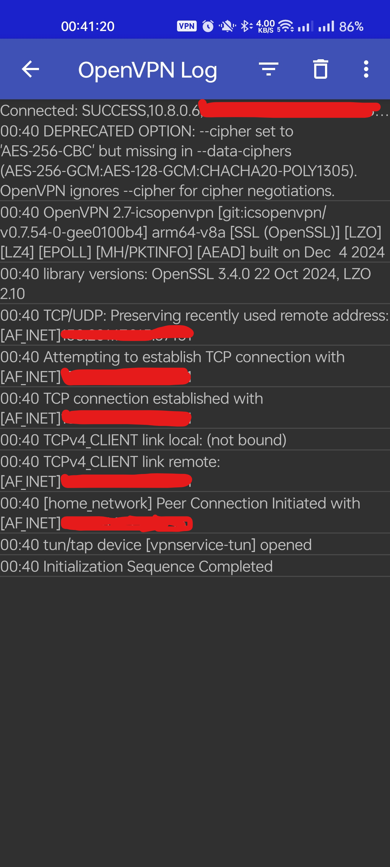Expand the filter menu for log verbosity
The height and width of the screenshot is (867, 390).
(269, 69)
